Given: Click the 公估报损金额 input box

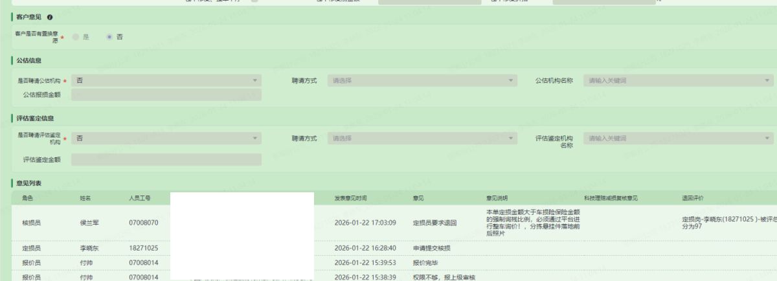Looking at the screenshot, I should (166, 95).
